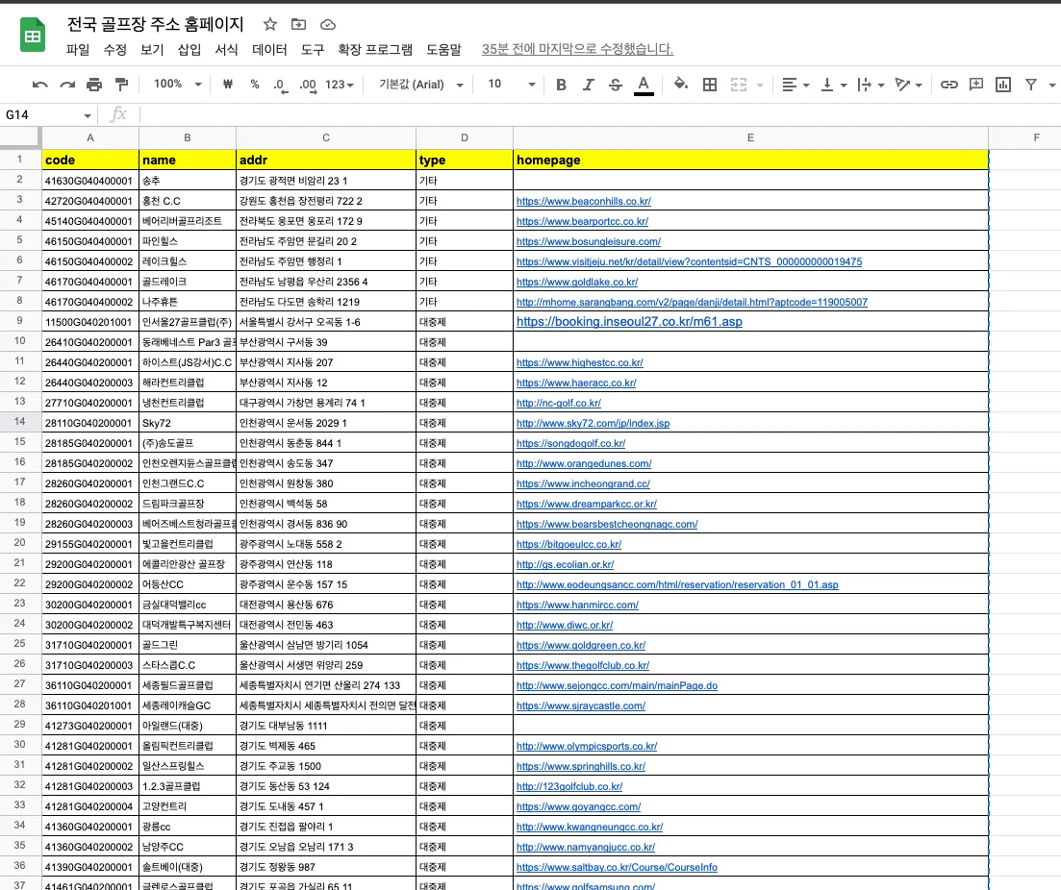Click the insert chart icon
Image resolution: width=1061 pixels, height=890 pixels.
[x=1003, y=85]
